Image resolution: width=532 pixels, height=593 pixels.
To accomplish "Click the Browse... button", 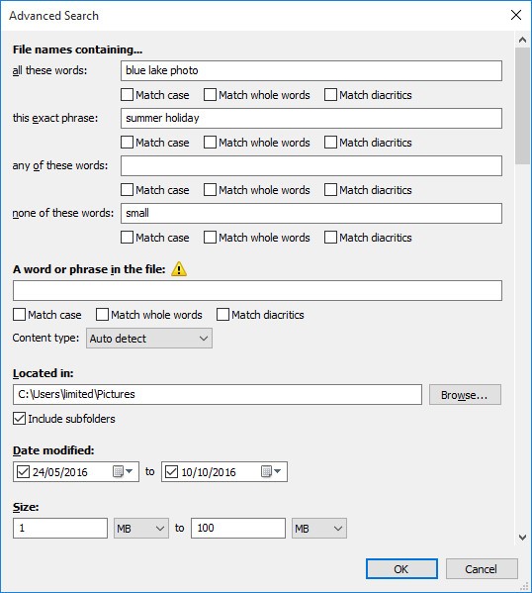I will pos(465,395).
